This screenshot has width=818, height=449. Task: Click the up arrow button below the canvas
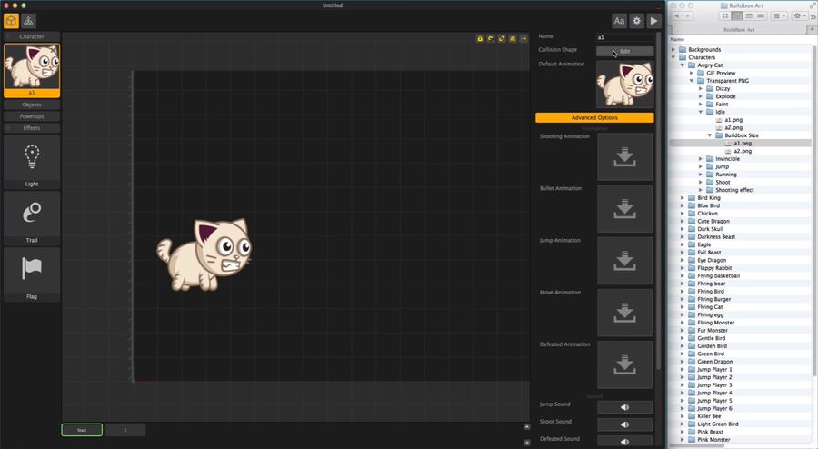[x=526, y=426]
